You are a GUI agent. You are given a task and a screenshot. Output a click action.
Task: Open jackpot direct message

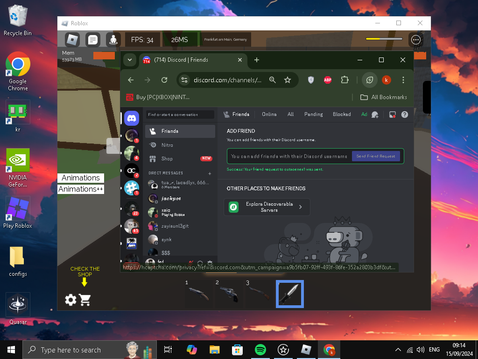click(180, 198)
